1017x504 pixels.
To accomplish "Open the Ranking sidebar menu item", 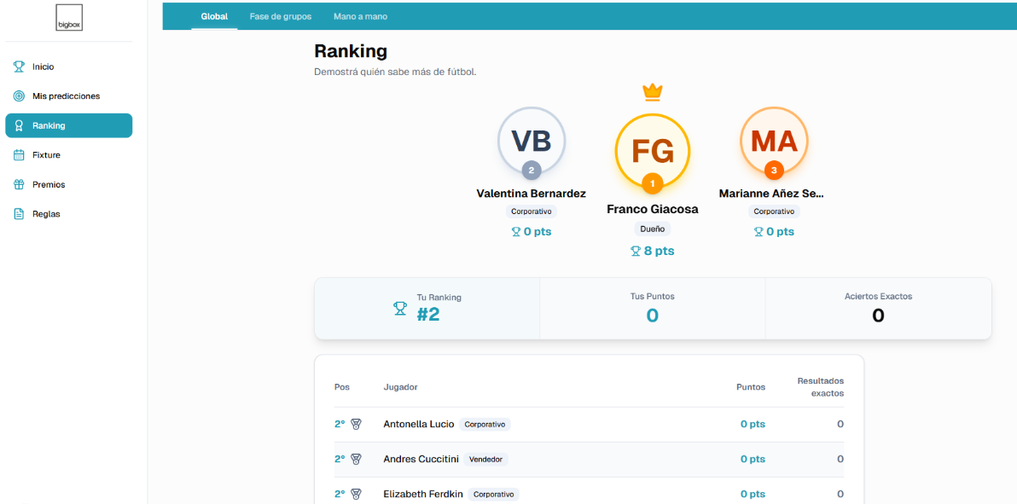I will [x=68, y=125].
